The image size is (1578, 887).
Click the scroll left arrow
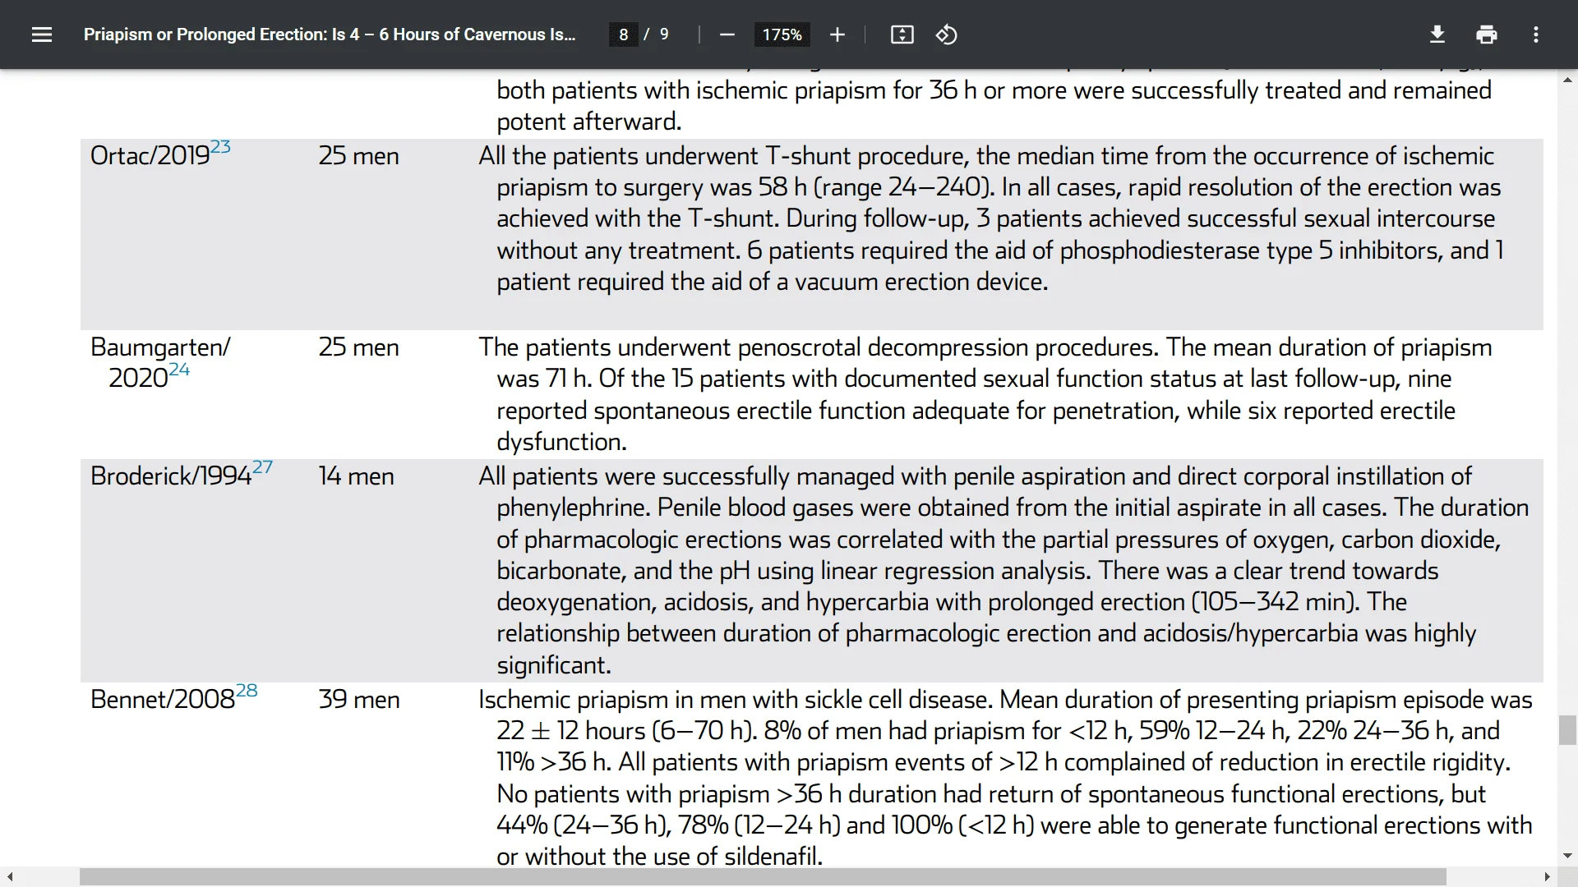[x=9, y=877]
